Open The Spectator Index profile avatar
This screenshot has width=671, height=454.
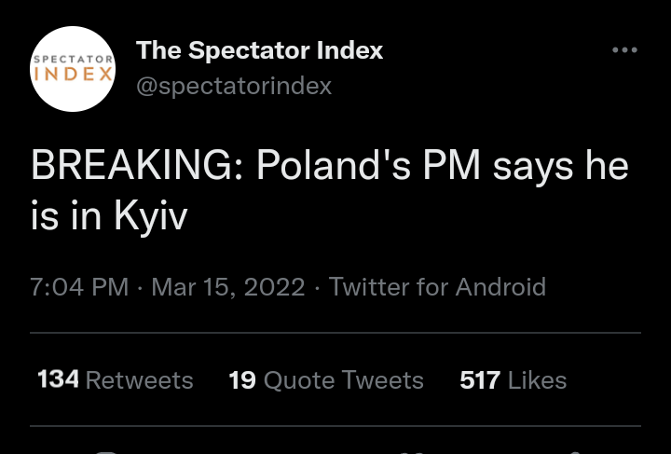coord(74,70)
